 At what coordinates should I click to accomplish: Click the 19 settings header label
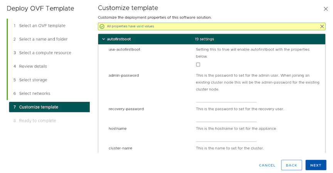click(x=204, y=39)
